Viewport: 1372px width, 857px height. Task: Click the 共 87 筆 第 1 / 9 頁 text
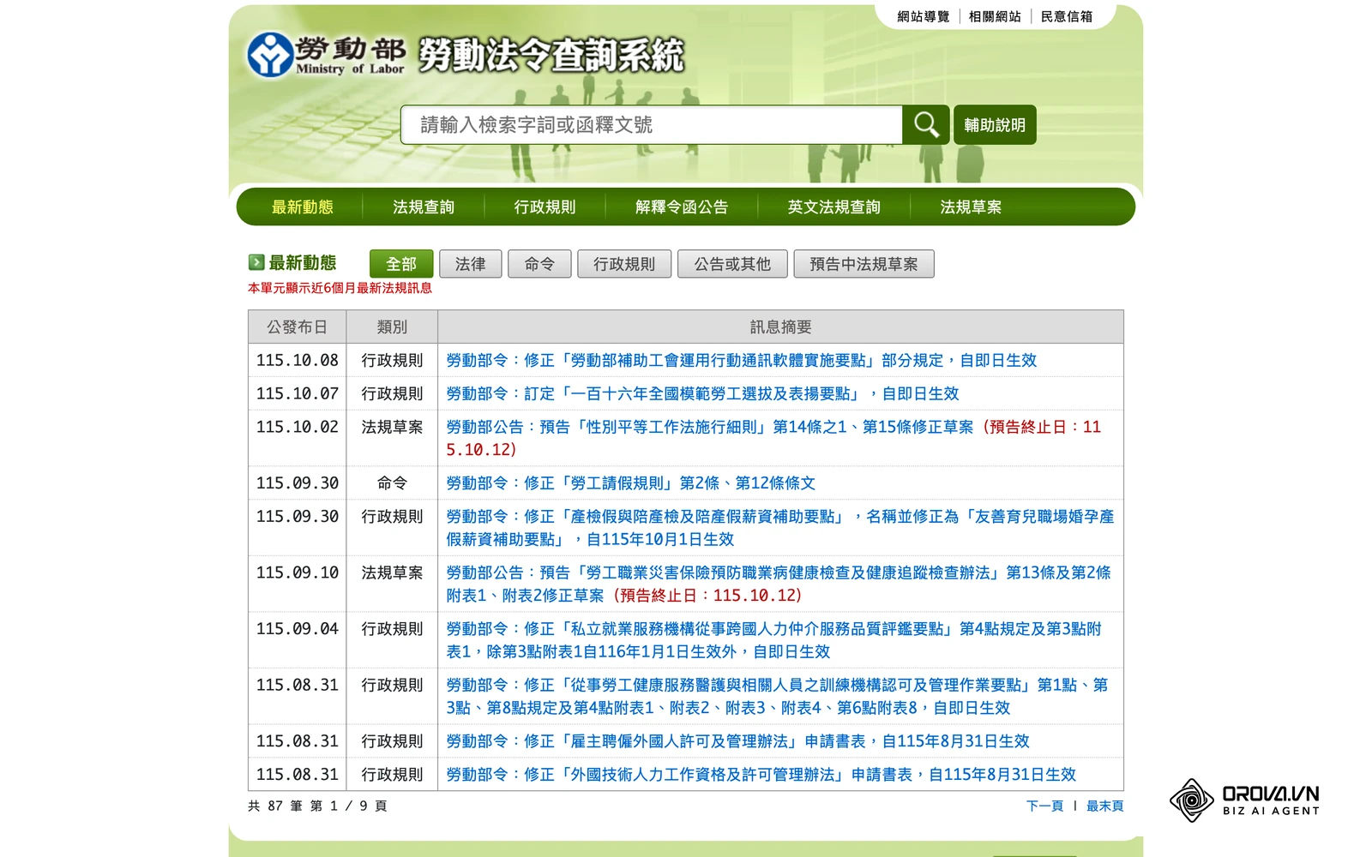tap(317, 806)
